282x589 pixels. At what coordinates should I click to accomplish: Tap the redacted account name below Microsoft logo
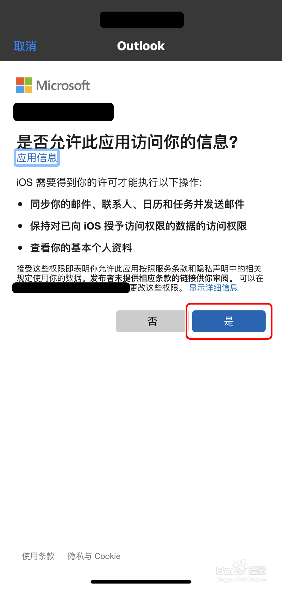[x=63, y=112]
